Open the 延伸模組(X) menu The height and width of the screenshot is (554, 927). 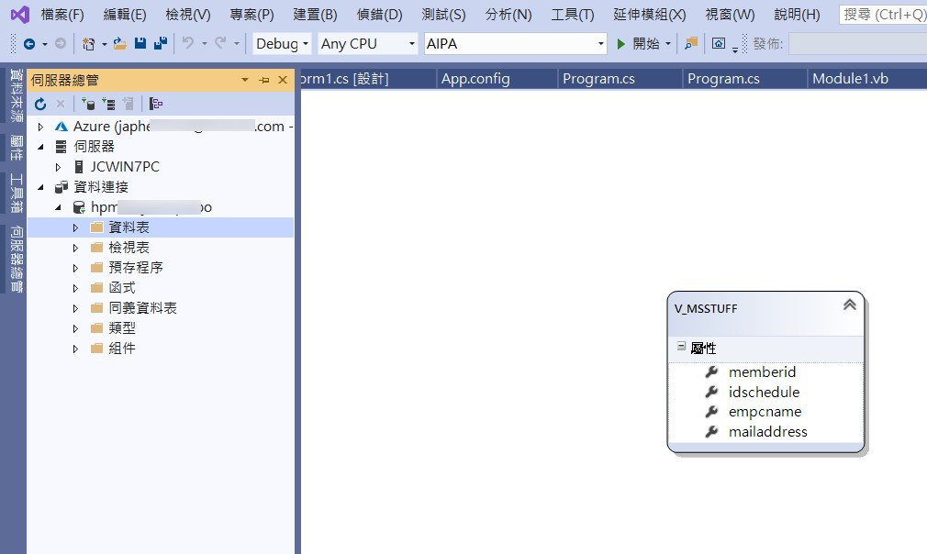click(650, 15)
